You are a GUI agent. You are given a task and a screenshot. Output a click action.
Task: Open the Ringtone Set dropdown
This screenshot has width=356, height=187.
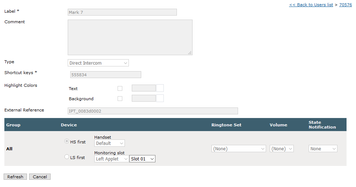tap(239, 149)
